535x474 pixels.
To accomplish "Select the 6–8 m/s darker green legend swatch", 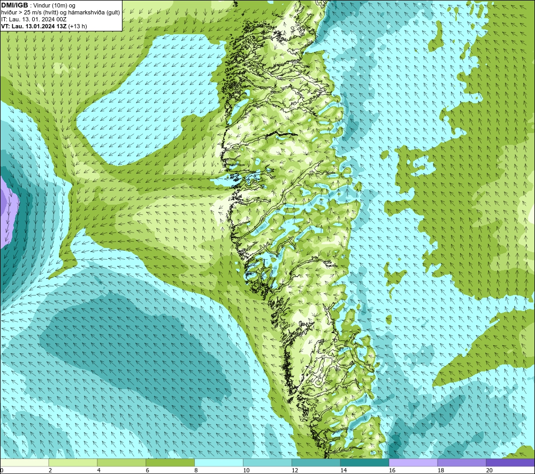I will (x=170, y=462).
